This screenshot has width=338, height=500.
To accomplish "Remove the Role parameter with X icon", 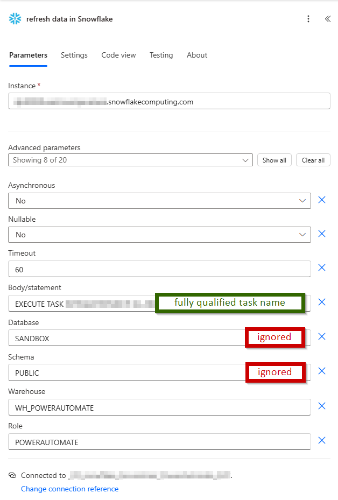I will [x=322, y=441].
